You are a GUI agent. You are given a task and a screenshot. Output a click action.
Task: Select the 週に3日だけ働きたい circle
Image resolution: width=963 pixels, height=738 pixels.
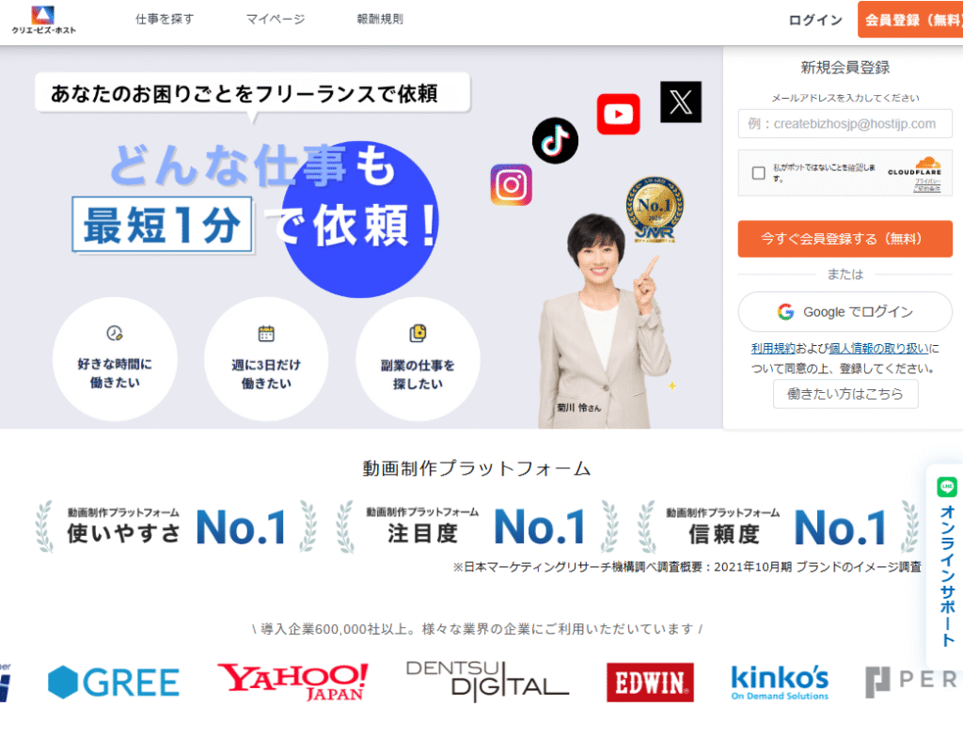[x=266, y=359]
